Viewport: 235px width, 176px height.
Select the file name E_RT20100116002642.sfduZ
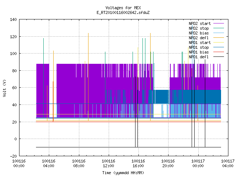tap(123, 12)
